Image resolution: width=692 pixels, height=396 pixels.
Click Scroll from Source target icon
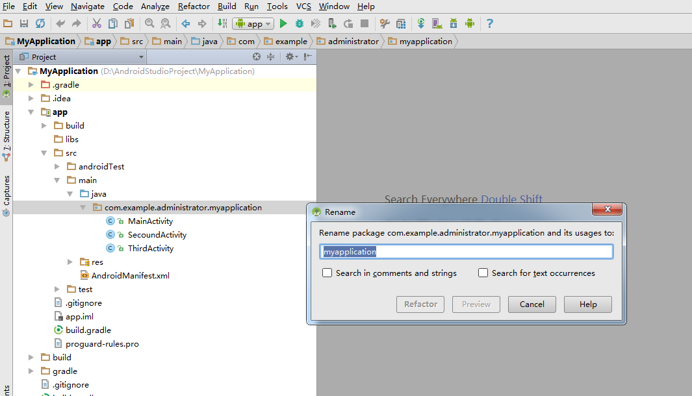pyautogui.click(x=257, y=56)
